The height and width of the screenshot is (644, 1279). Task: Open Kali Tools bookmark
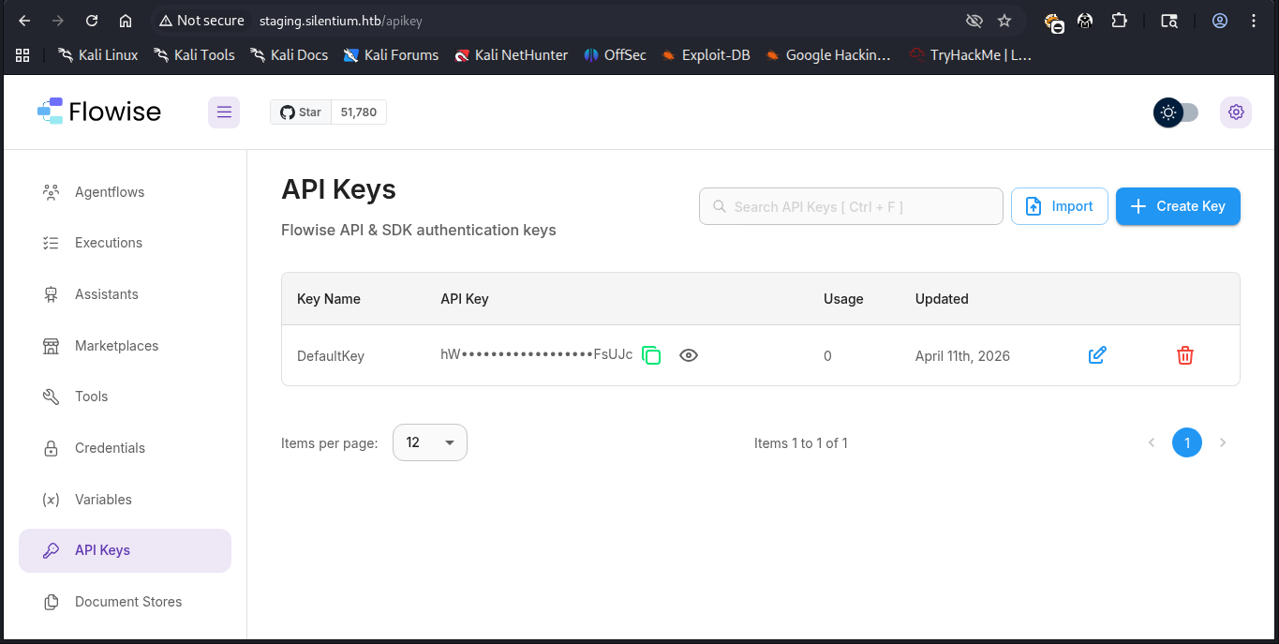tap(195, 55)
